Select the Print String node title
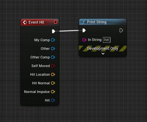Image resolution: width=147 pixels, height=122 pixels. point(97,22)
